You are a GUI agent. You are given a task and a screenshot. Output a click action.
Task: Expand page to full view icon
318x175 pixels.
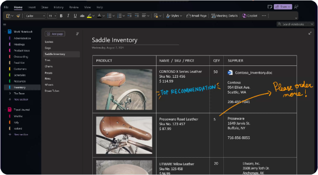[x=310, y=33]
